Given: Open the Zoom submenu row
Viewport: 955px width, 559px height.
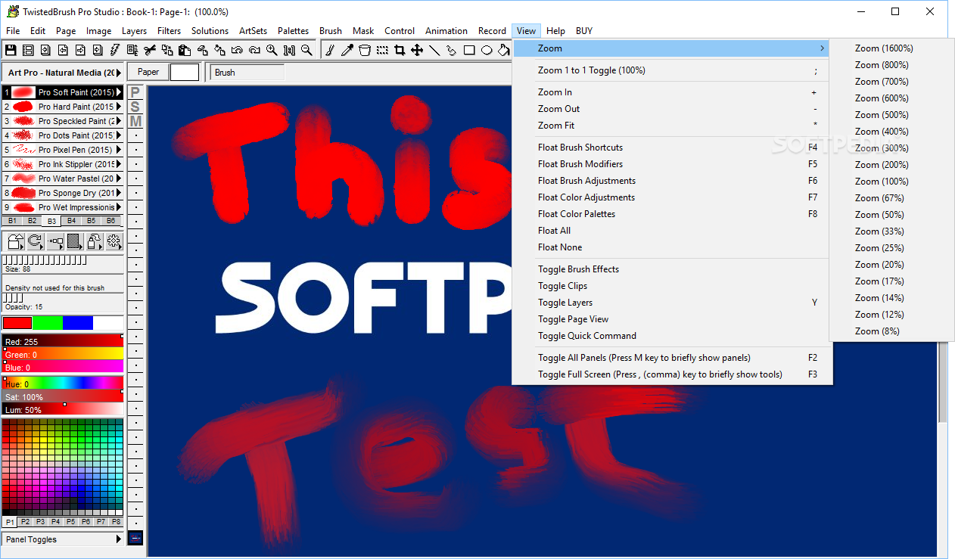Looking at the screenshot, I should (x=673, y=48).
